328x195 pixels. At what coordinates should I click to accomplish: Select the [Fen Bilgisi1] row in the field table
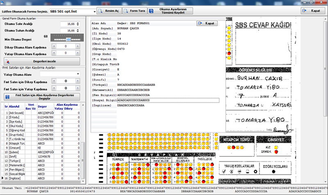point(41,170)
